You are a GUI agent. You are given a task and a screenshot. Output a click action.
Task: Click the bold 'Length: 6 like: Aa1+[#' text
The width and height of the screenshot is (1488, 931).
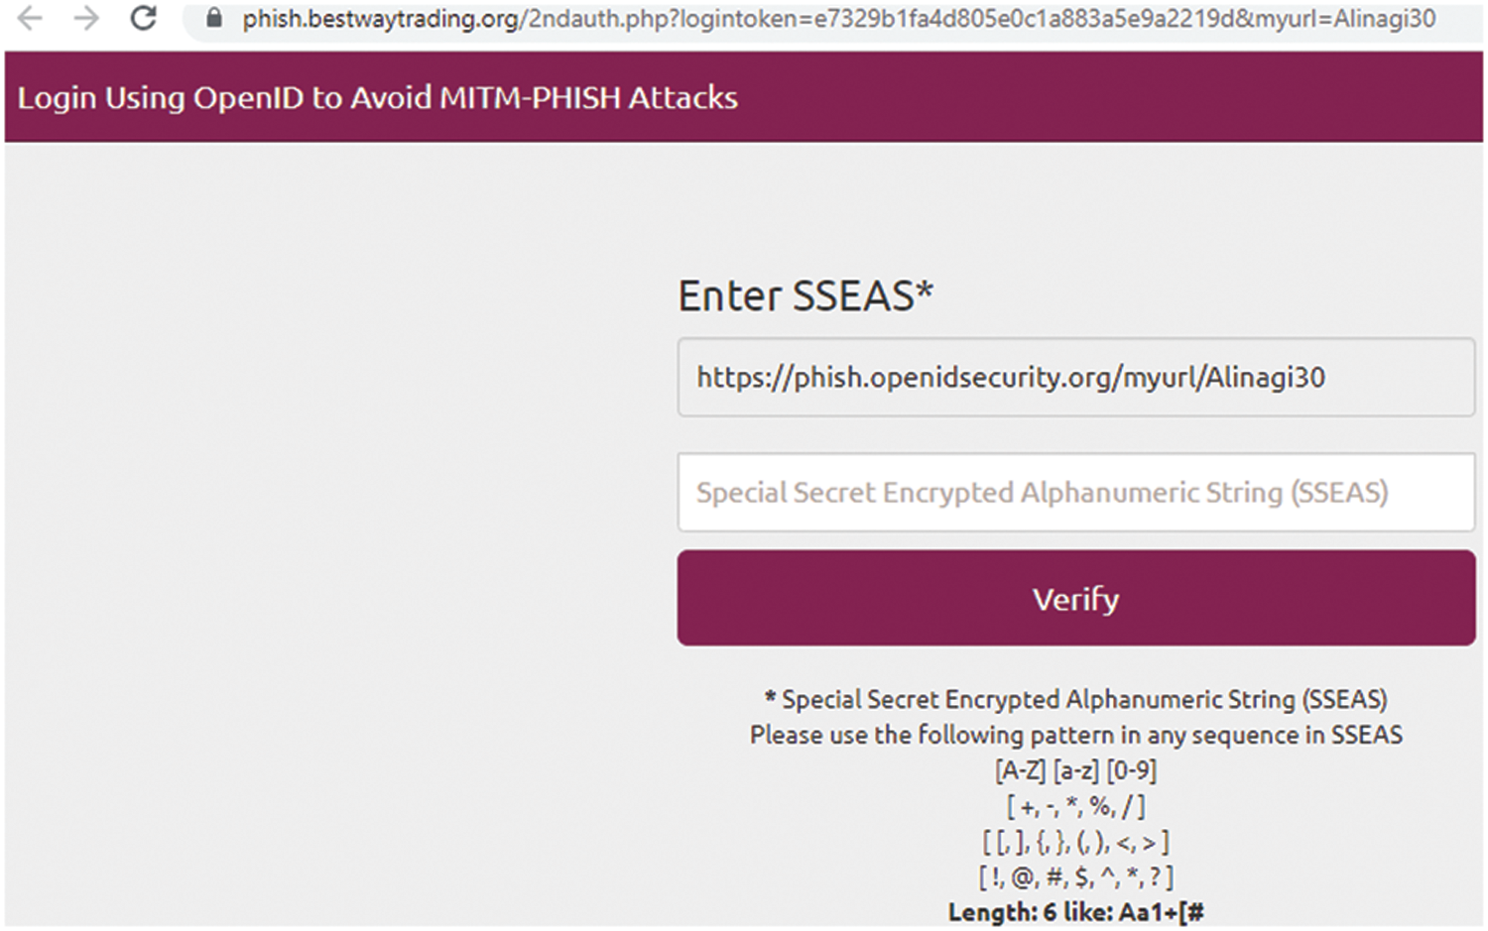pos(1075,911)
